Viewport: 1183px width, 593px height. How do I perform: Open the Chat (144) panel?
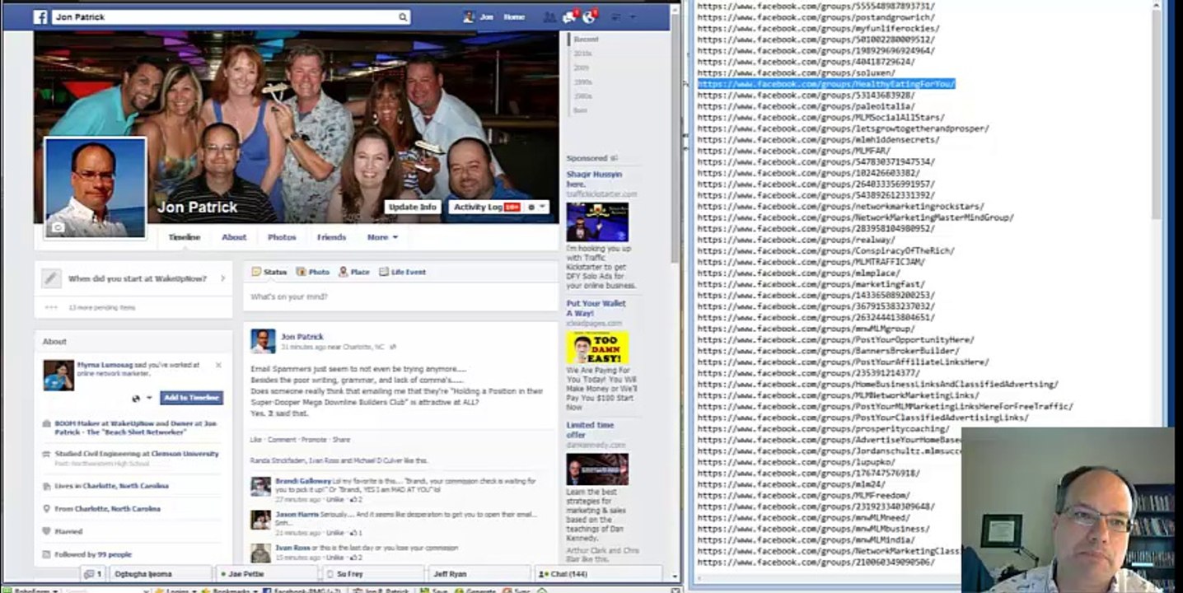click(597, 574)
